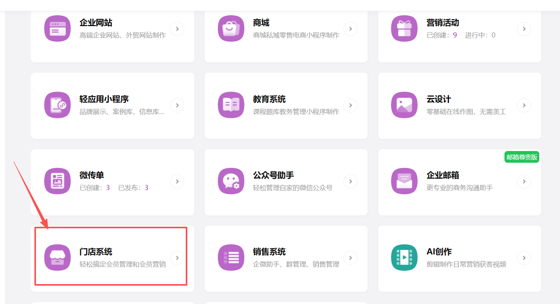Click the 营销活动 title
The height and width of the screenshot is (304, 560).
click(443, 23)
